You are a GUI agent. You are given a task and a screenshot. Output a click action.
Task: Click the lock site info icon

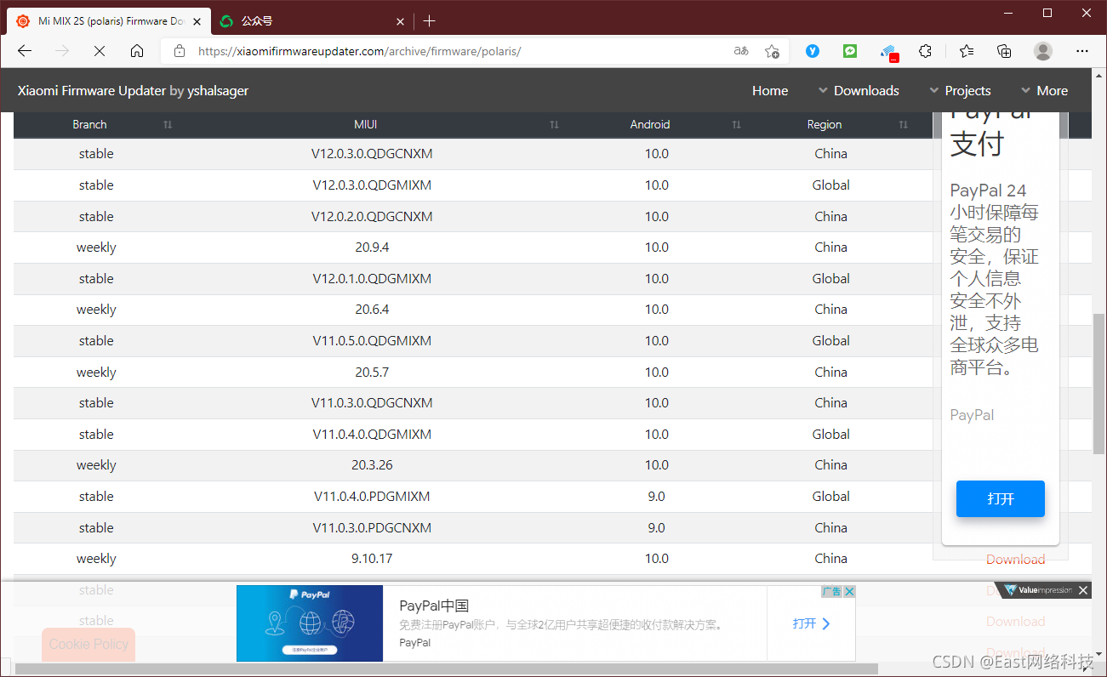179,51
